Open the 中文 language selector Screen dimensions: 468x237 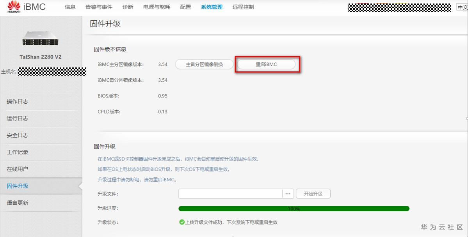pos(462,7)
